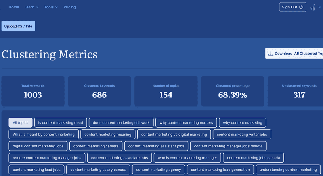323x176 pixels.
Task: Select 'does content marketing still work' topic
Action: 121,122
